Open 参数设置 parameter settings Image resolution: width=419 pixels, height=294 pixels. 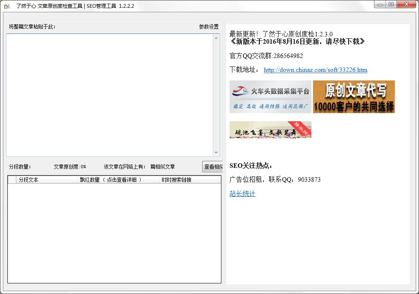point(209,27)
